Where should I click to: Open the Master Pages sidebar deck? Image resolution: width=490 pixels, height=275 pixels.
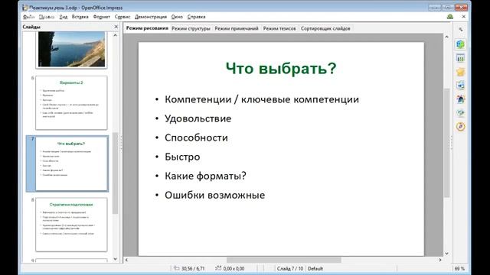[460, 58]
